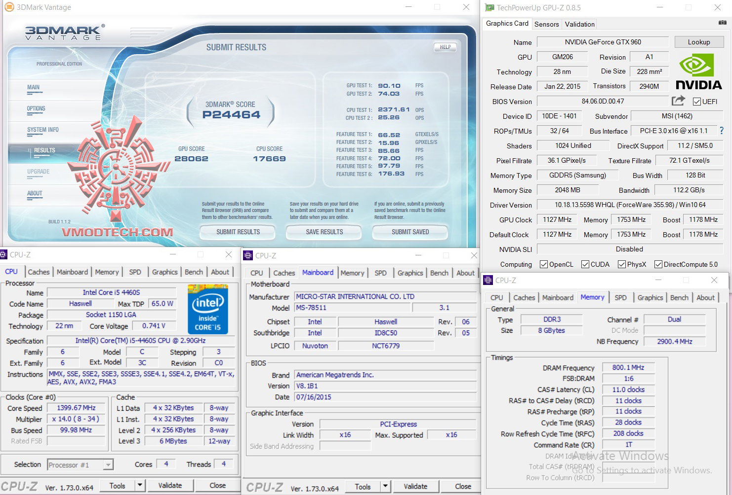Click the motherboard model value MS-78511
Screen dimensions: 732x495
(x=353, y=308)
